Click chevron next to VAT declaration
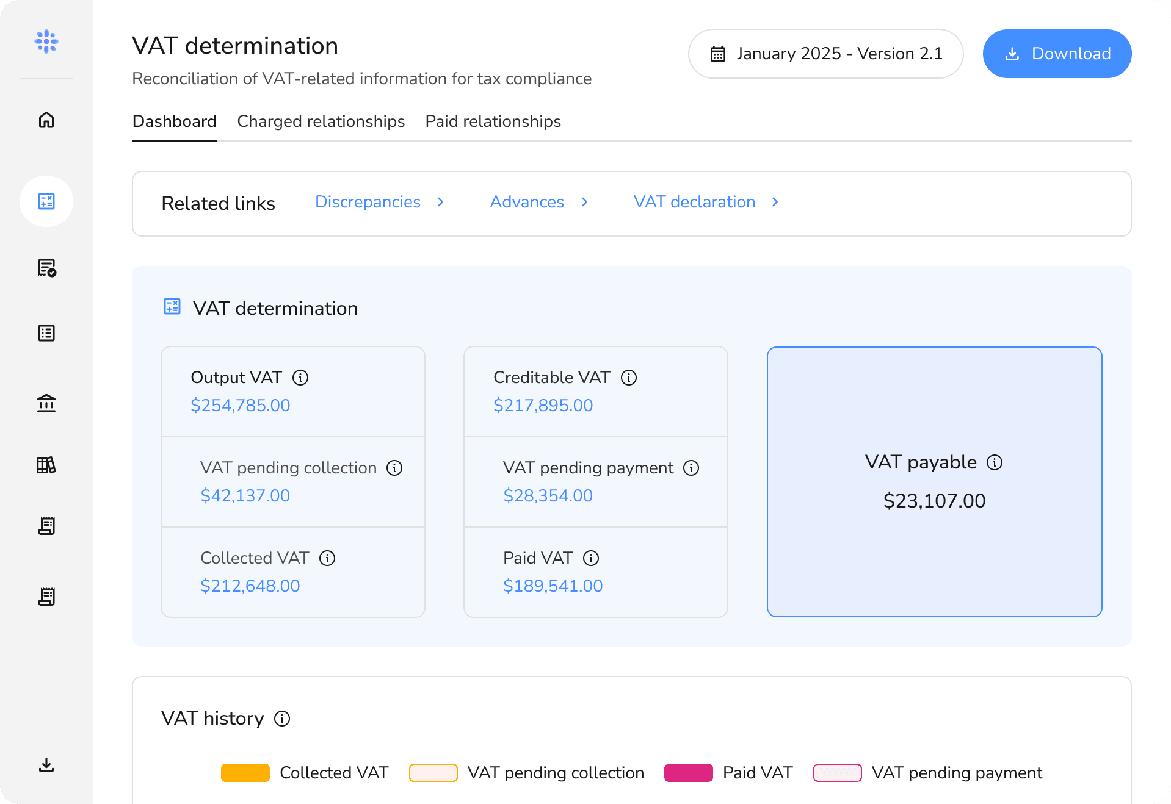The width and height of the screenshot is (1171, 804). tap(775, 202)
